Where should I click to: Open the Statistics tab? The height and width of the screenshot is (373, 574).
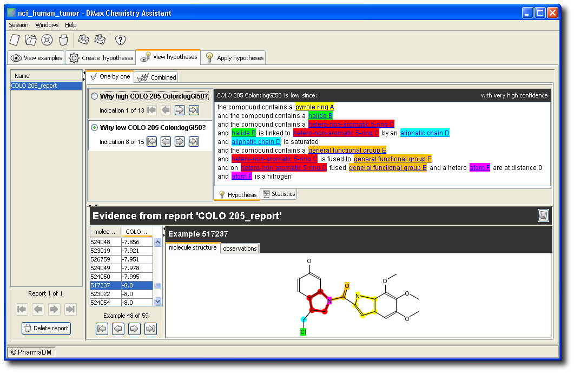pos(279,194)
